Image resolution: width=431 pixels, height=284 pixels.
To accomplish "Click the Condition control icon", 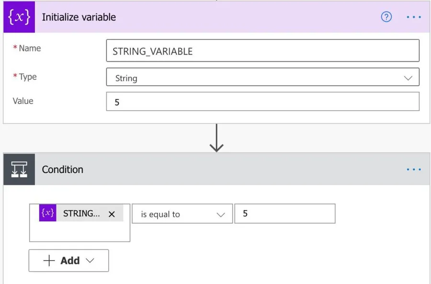I will [x=19, y=170].
